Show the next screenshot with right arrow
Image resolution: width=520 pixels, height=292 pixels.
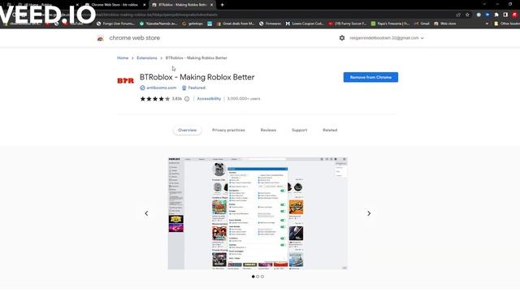tap(369, 213)
